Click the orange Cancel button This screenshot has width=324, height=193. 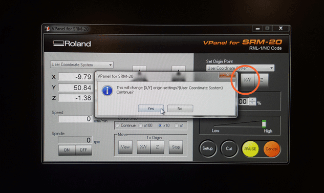point(271,149)
